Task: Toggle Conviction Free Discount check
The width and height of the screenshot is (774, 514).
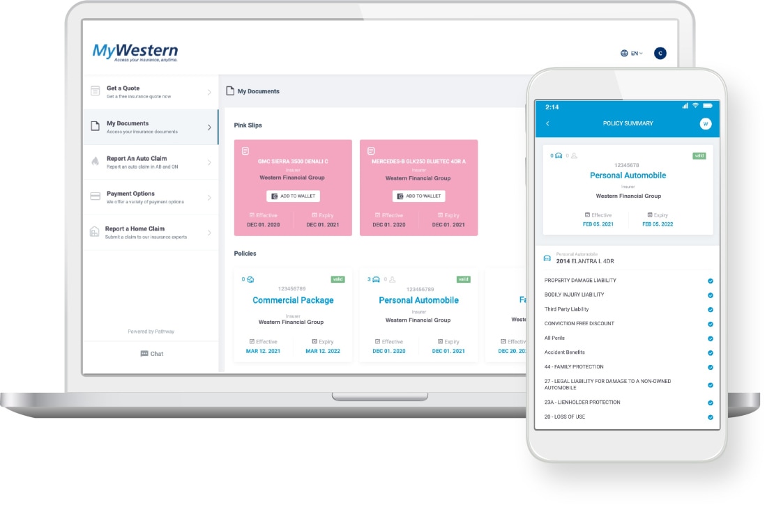Action: (711, 325)
